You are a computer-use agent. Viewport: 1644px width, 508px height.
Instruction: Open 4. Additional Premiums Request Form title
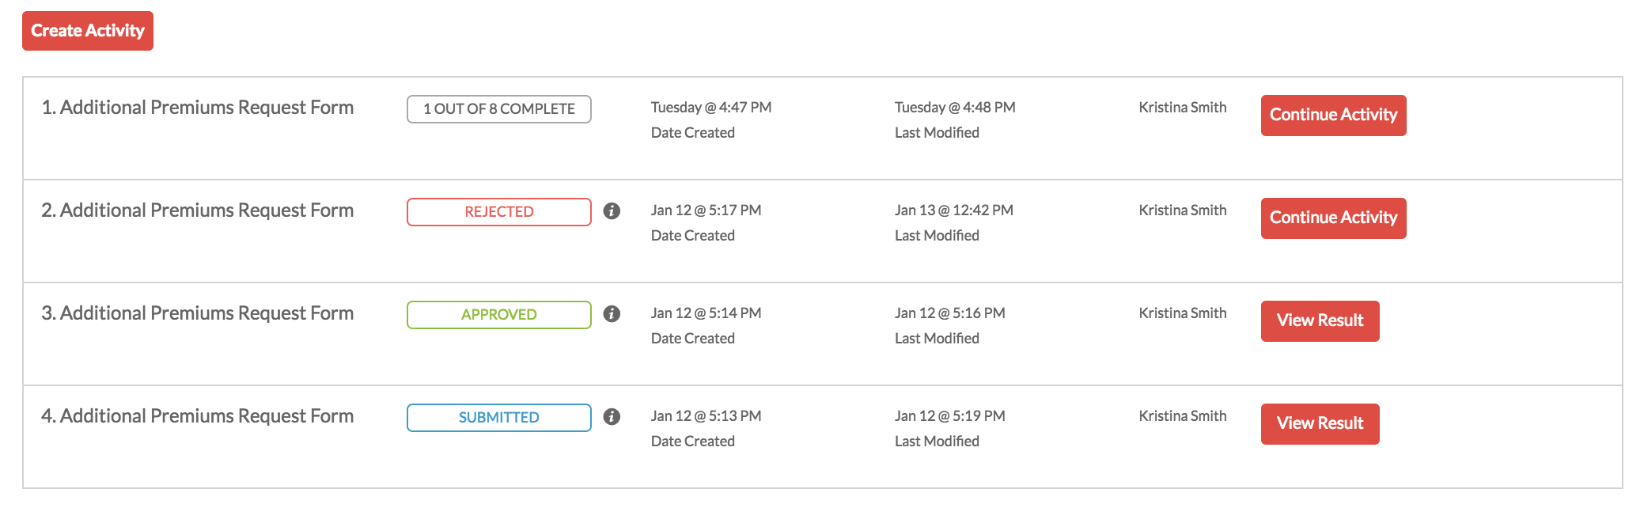[x=198, y=416]
